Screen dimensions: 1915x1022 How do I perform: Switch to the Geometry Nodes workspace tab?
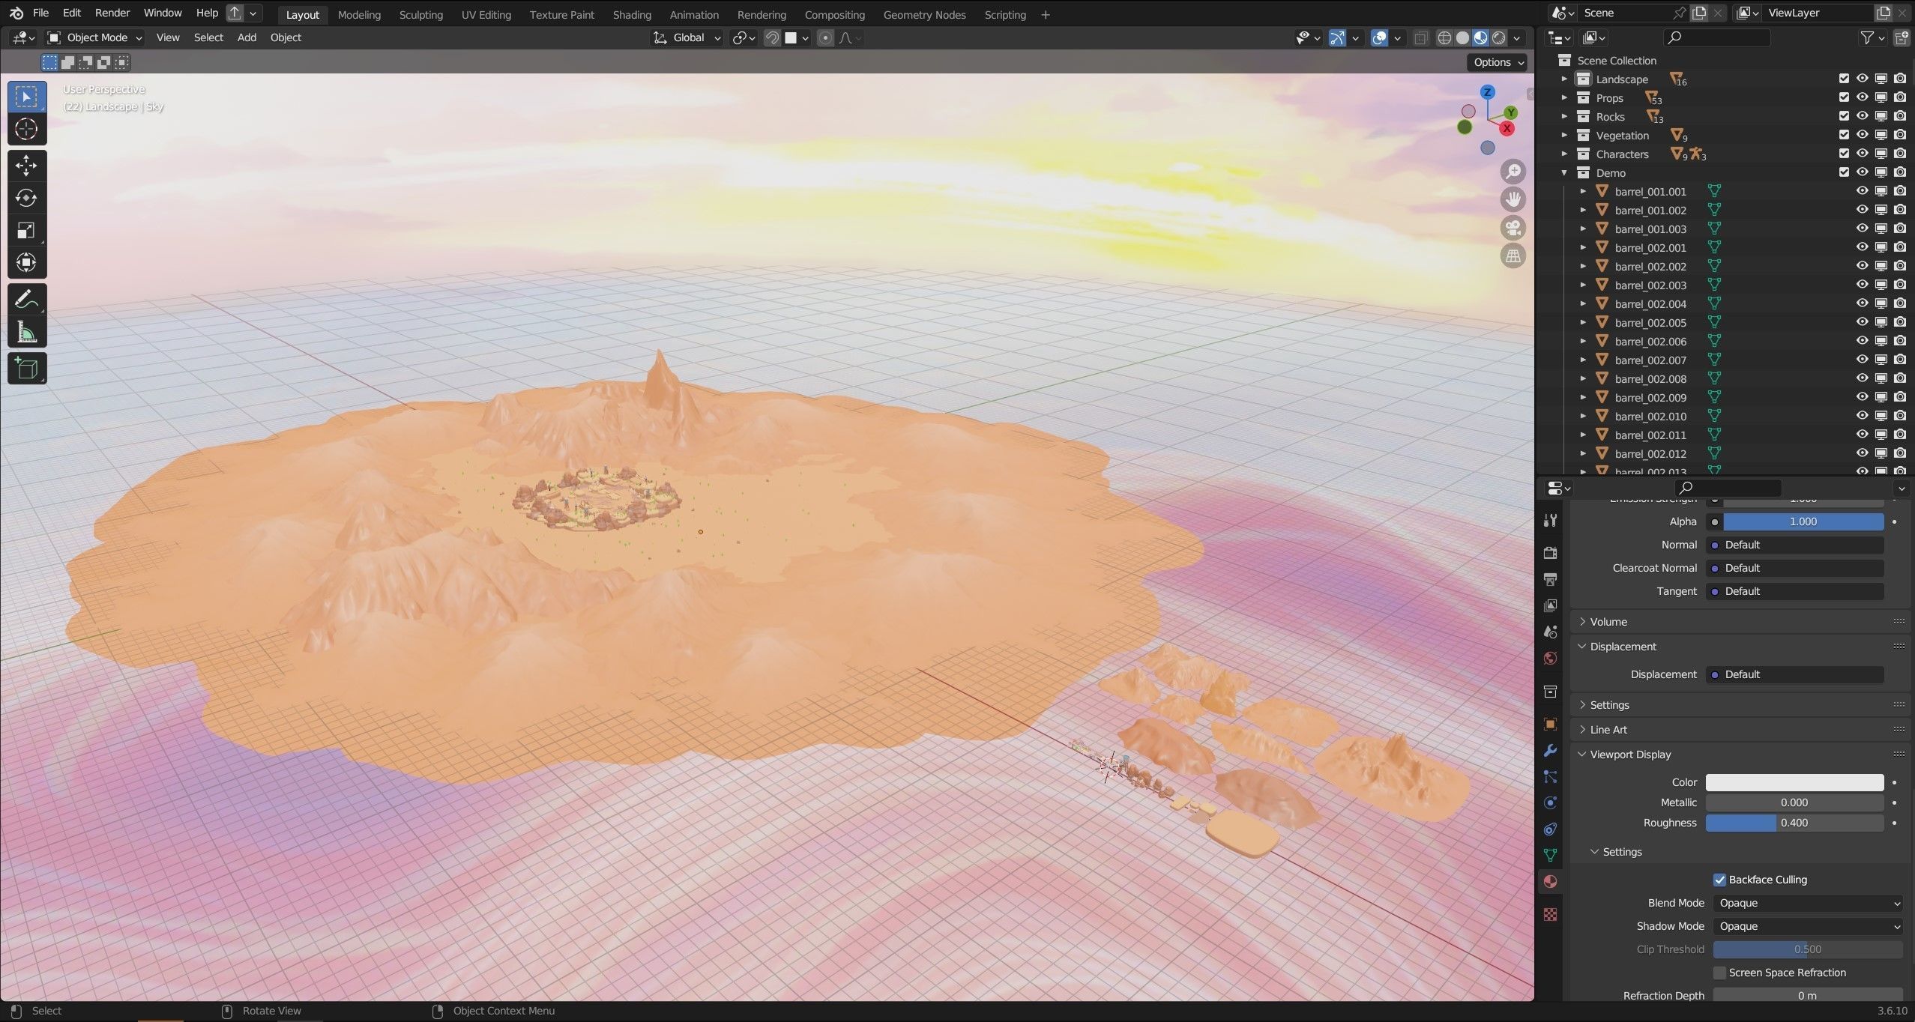[924, 14]
